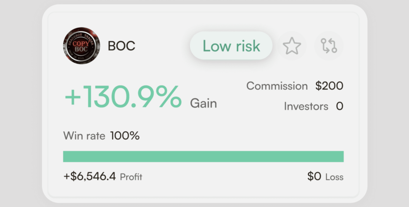Viewport: 409px width, 207px height.
Task: Click the star favorite icon
Action: [x=292, y=46]
